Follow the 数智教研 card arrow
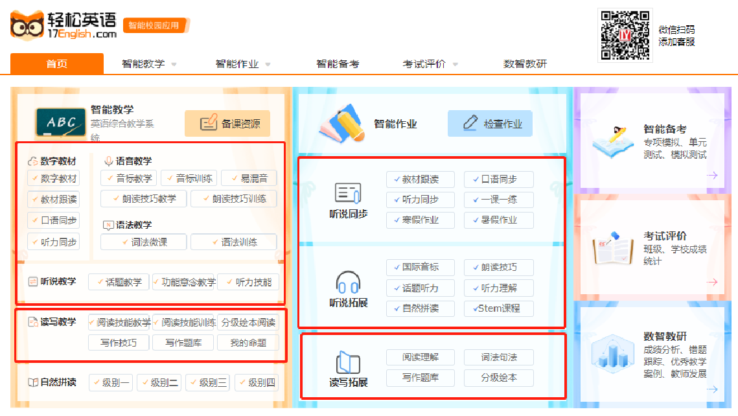The width and height of the screenshot is (738, 416). coord(712,389)
